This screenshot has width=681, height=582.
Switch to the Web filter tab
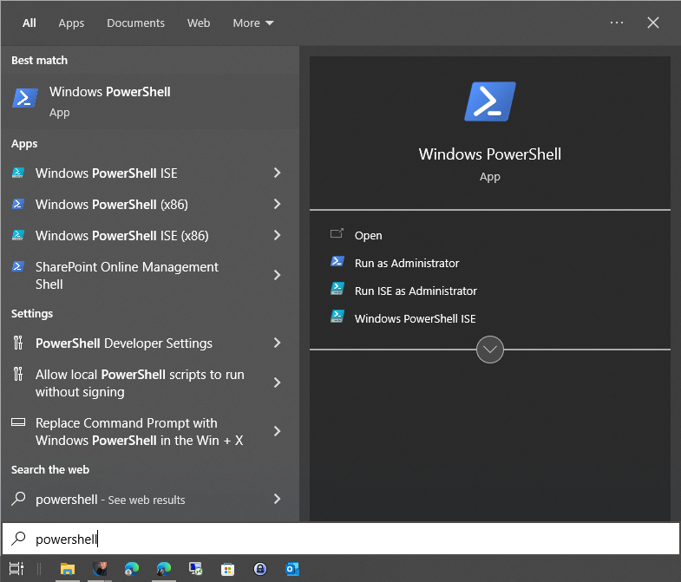click(199, 23)
